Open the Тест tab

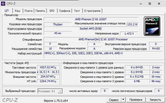click(77, 11)
